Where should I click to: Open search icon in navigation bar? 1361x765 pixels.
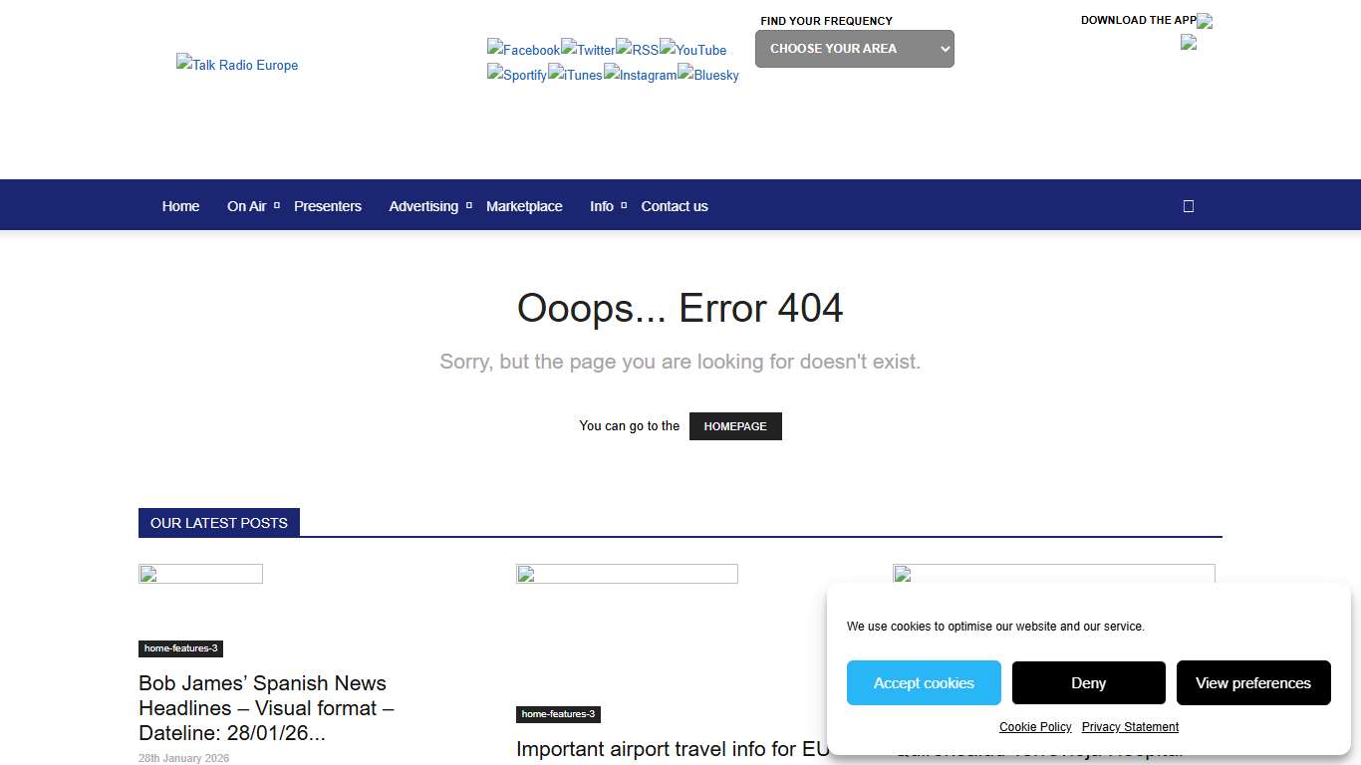[1188, 206]
